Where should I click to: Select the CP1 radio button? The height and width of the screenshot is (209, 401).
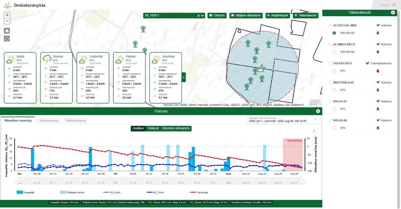(x=334, y=71)
